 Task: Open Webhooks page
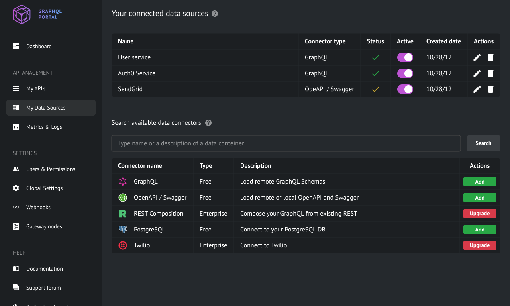51,207
